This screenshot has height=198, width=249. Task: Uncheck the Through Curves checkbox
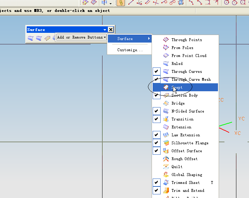(156, 71)
